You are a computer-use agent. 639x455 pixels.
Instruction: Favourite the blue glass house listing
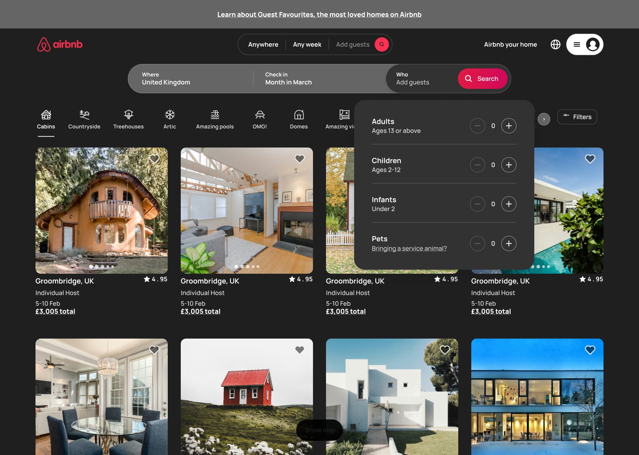point(590,350)
